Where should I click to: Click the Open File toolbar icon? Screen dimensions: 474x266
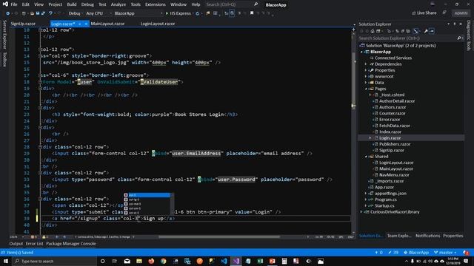(32, 13)
